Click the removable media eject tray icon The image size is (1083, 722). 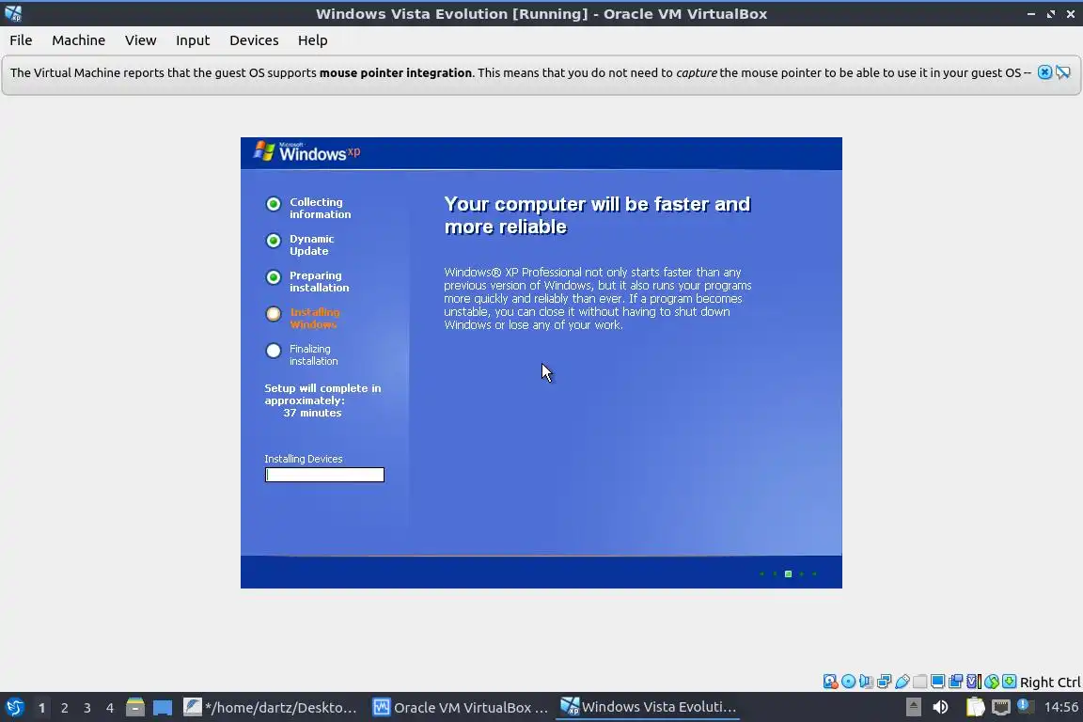point(913,707)
